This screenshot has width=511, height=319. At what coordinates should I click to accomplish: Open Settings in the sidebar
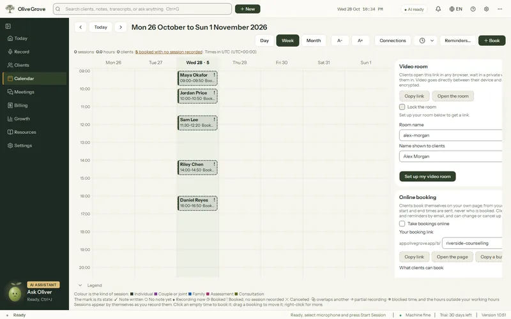[x=34, y=145]
